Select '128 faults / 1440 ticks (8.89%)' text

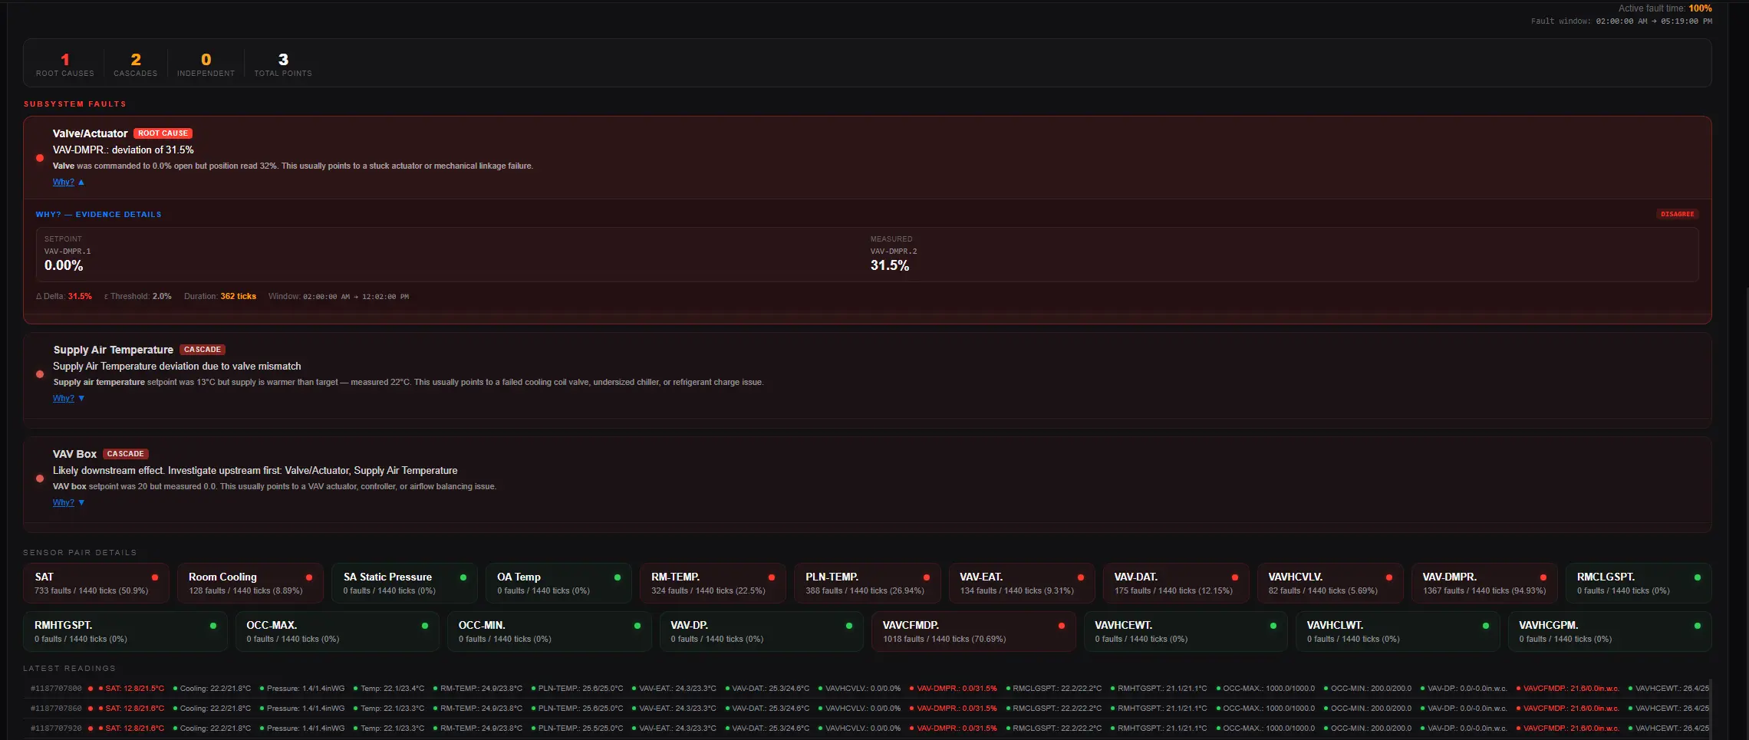point(245,591)
